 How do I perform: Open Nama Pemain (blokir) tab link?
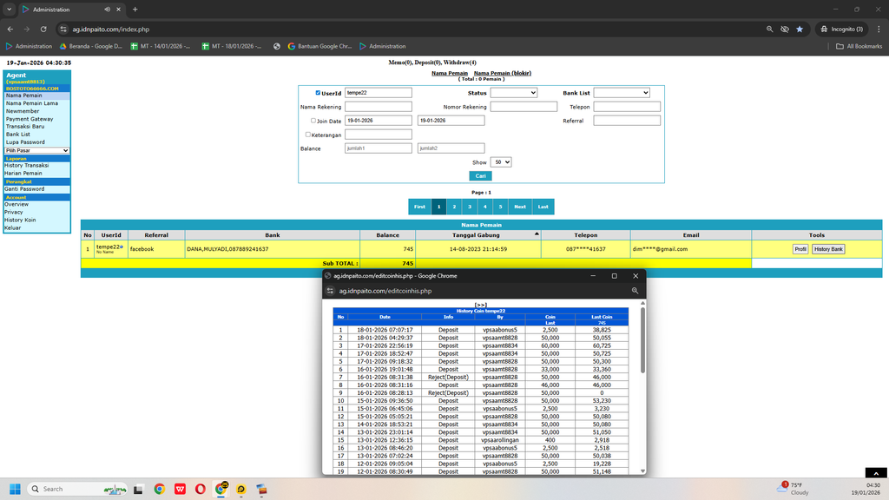(503, 73)
